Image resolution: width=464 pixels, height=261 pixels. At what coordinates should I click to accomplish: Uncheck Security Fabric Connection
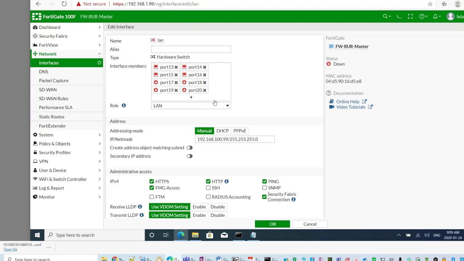pos(264,197)
